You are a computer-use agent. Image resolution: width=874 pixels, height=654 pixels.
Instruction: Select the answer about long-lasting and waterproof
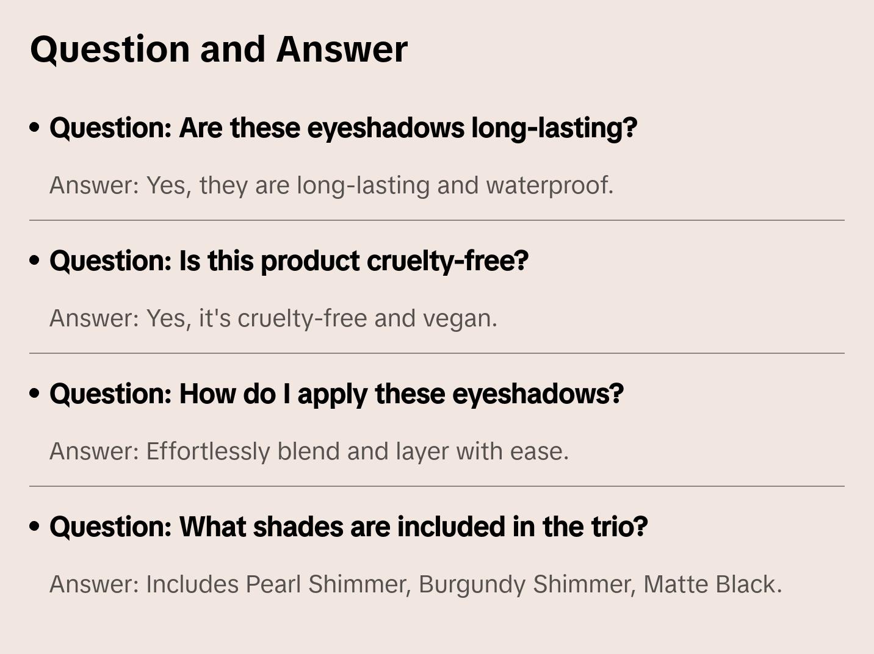point(331,185)
